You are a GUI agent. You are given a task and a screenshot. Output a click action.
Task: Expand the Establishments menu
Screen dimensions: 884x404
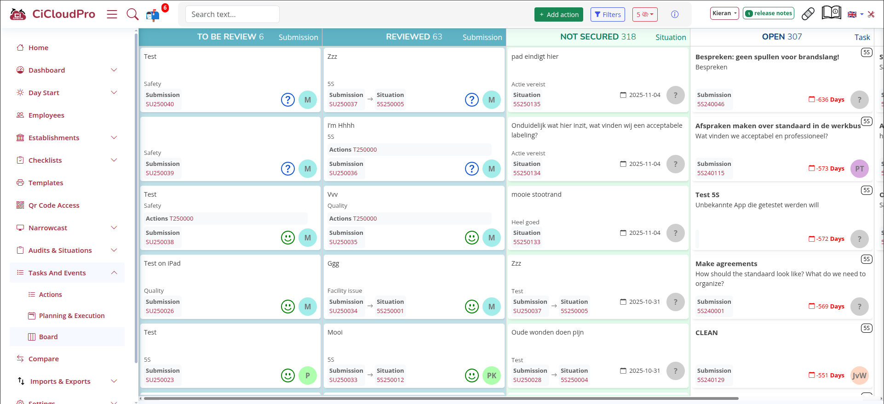click(x=67, y=137)
